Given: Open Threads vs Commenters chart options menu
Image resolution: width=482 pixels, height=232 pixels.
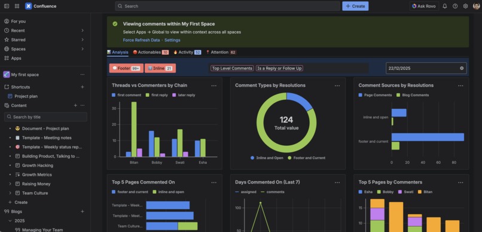Looking at the screenshot, I should point(214,86).
